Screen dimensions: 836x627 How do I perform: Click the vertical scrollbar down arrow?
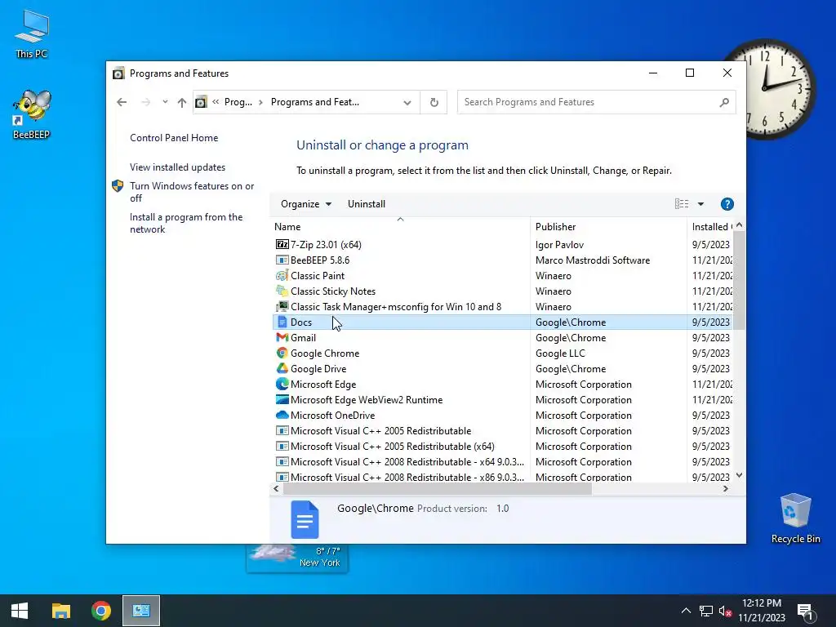tap(739, 475)
